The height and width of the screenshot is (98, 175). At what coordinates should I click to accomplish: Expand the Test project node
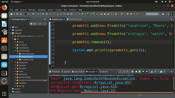point(11,27)
